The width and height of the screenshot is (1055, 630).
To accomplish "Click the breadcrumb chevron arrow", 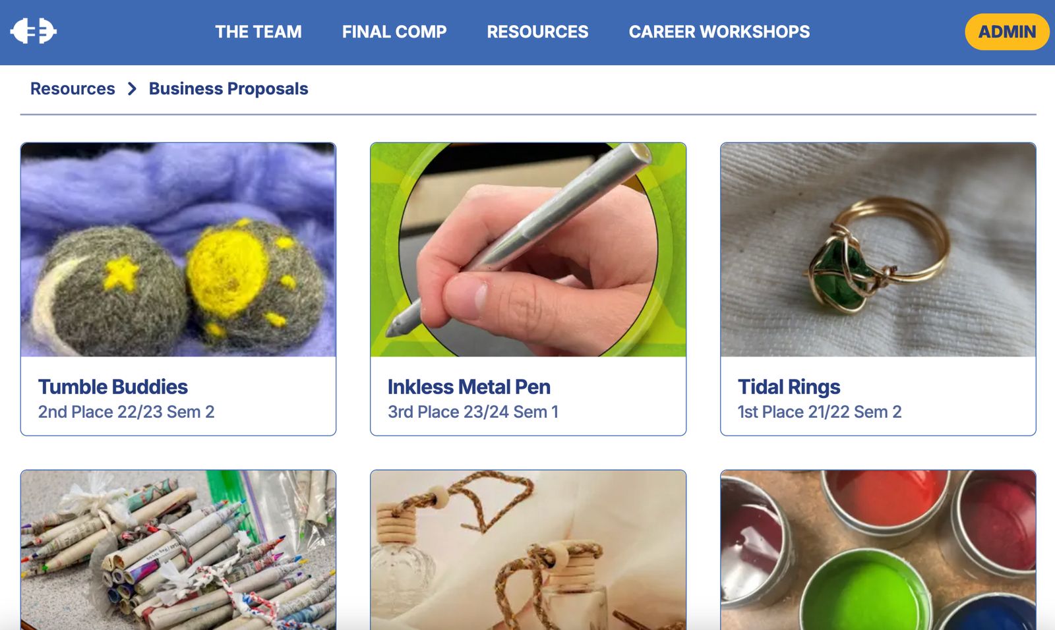I will tap(132, 88).
